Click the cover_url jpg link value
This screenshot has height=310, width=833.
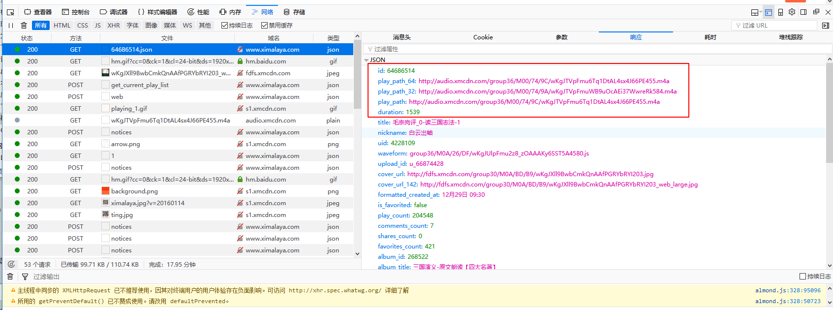(x=530, y=174)
